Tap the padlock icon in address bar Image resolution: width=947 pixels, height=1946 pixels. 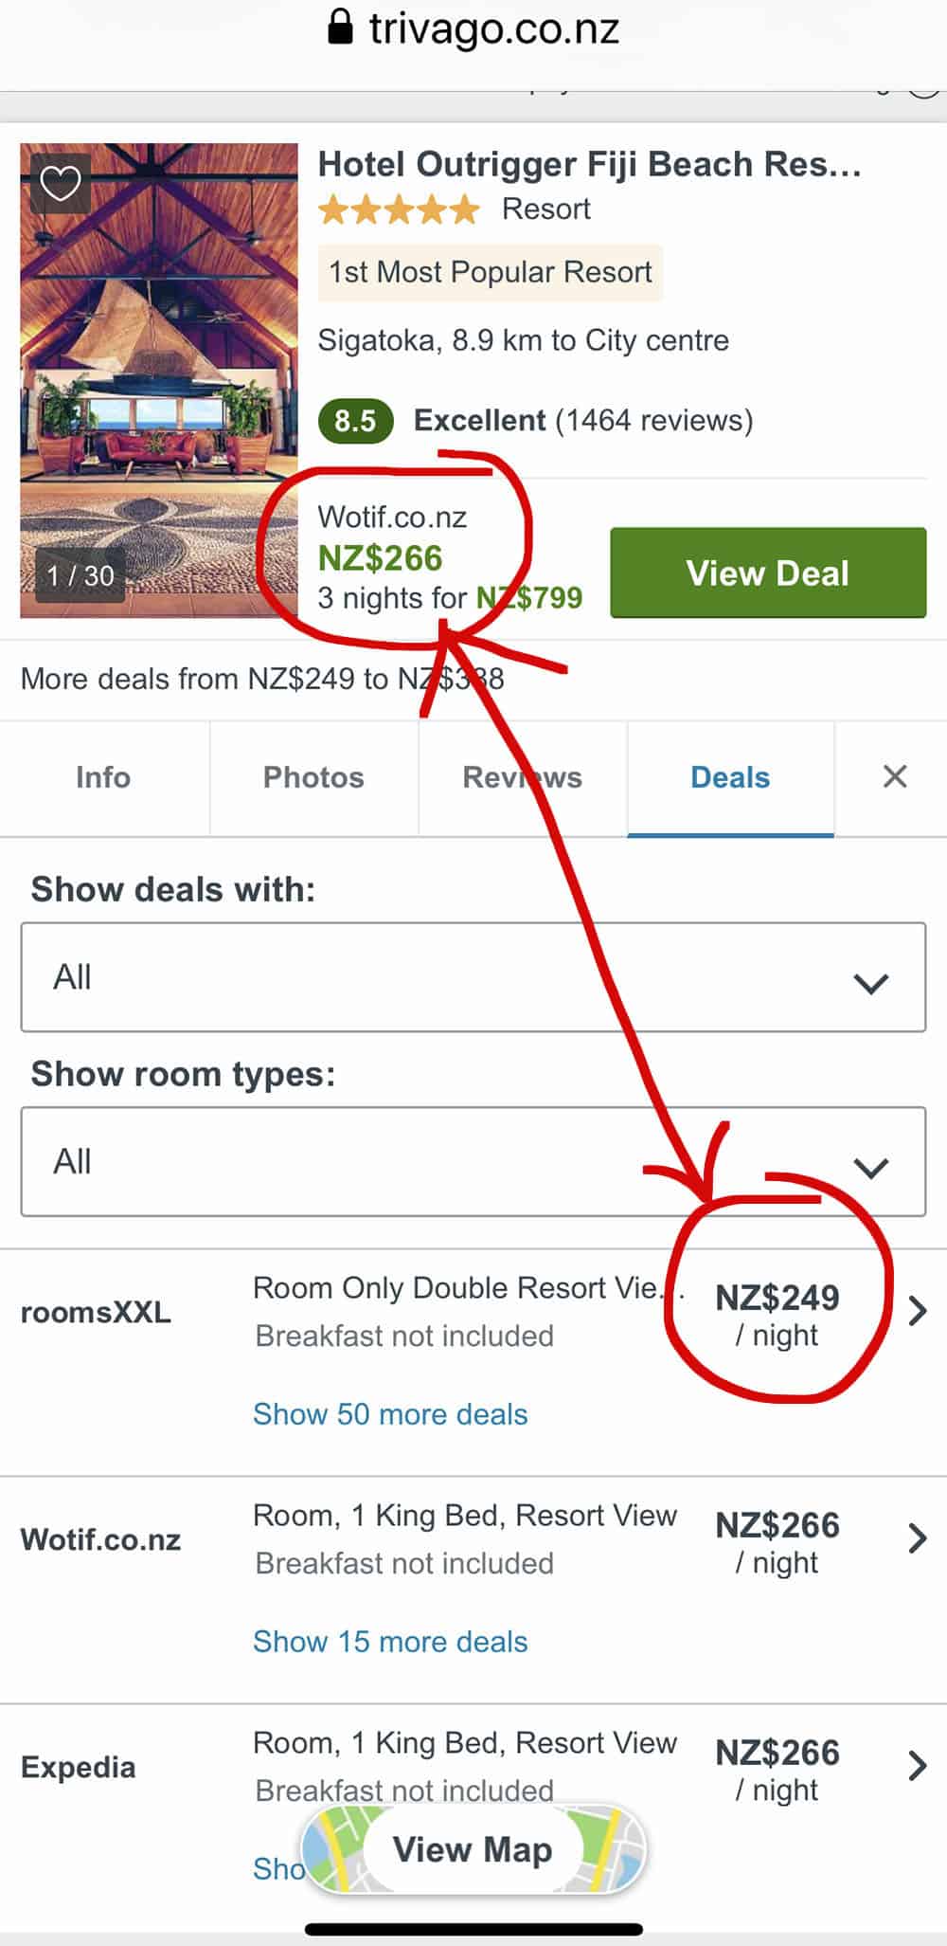(x=340, y=27)
